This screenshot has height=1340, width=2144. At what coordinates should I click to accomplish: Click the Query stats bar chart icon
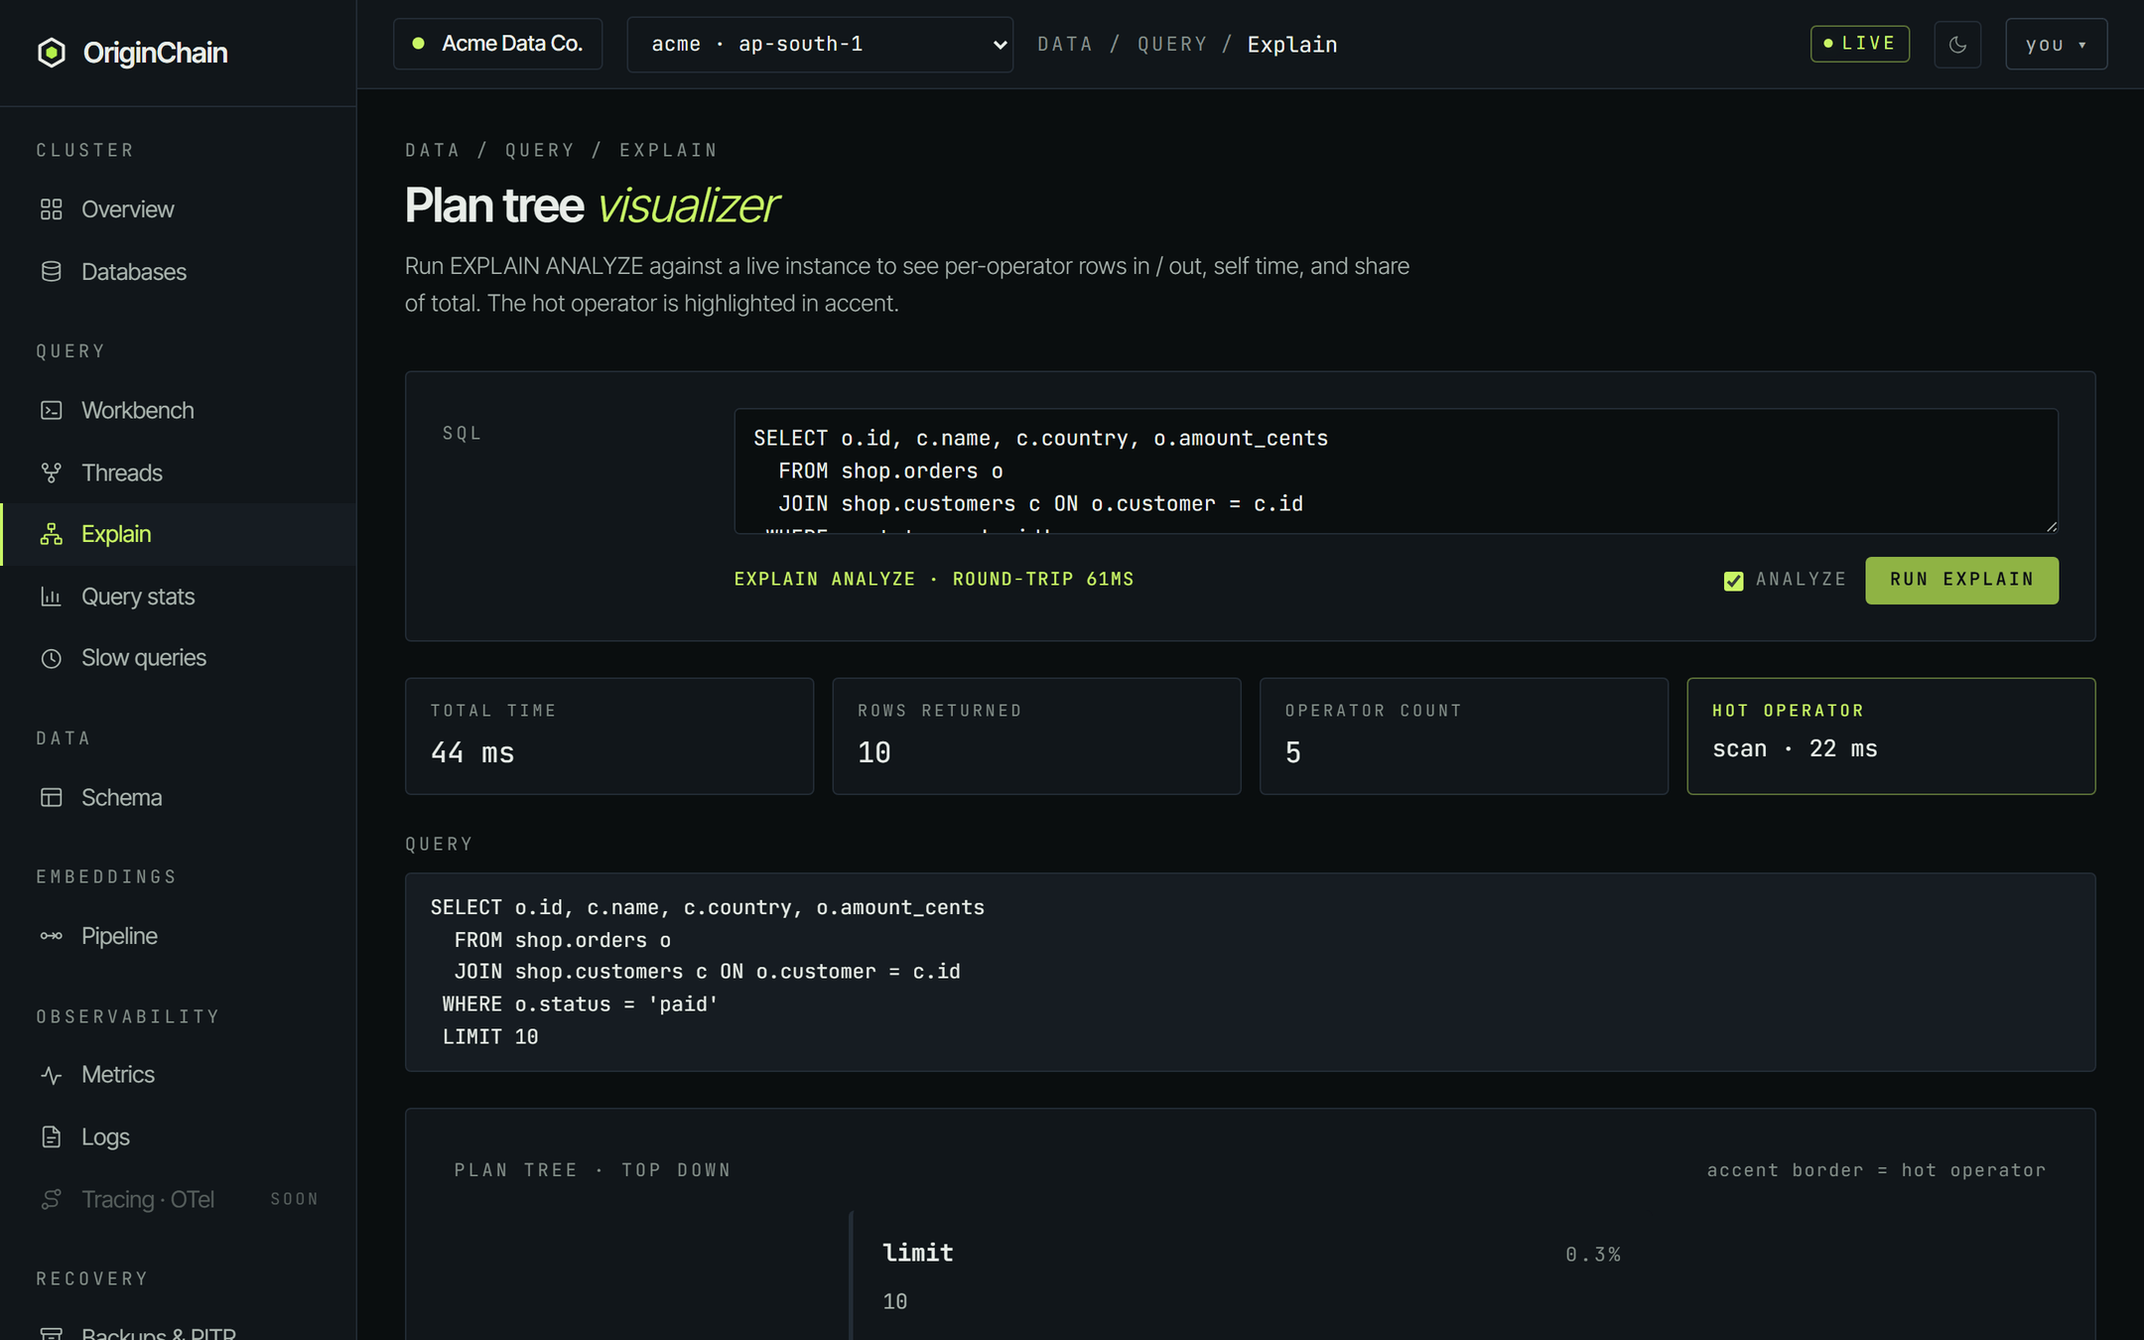(x=52, y=597)
